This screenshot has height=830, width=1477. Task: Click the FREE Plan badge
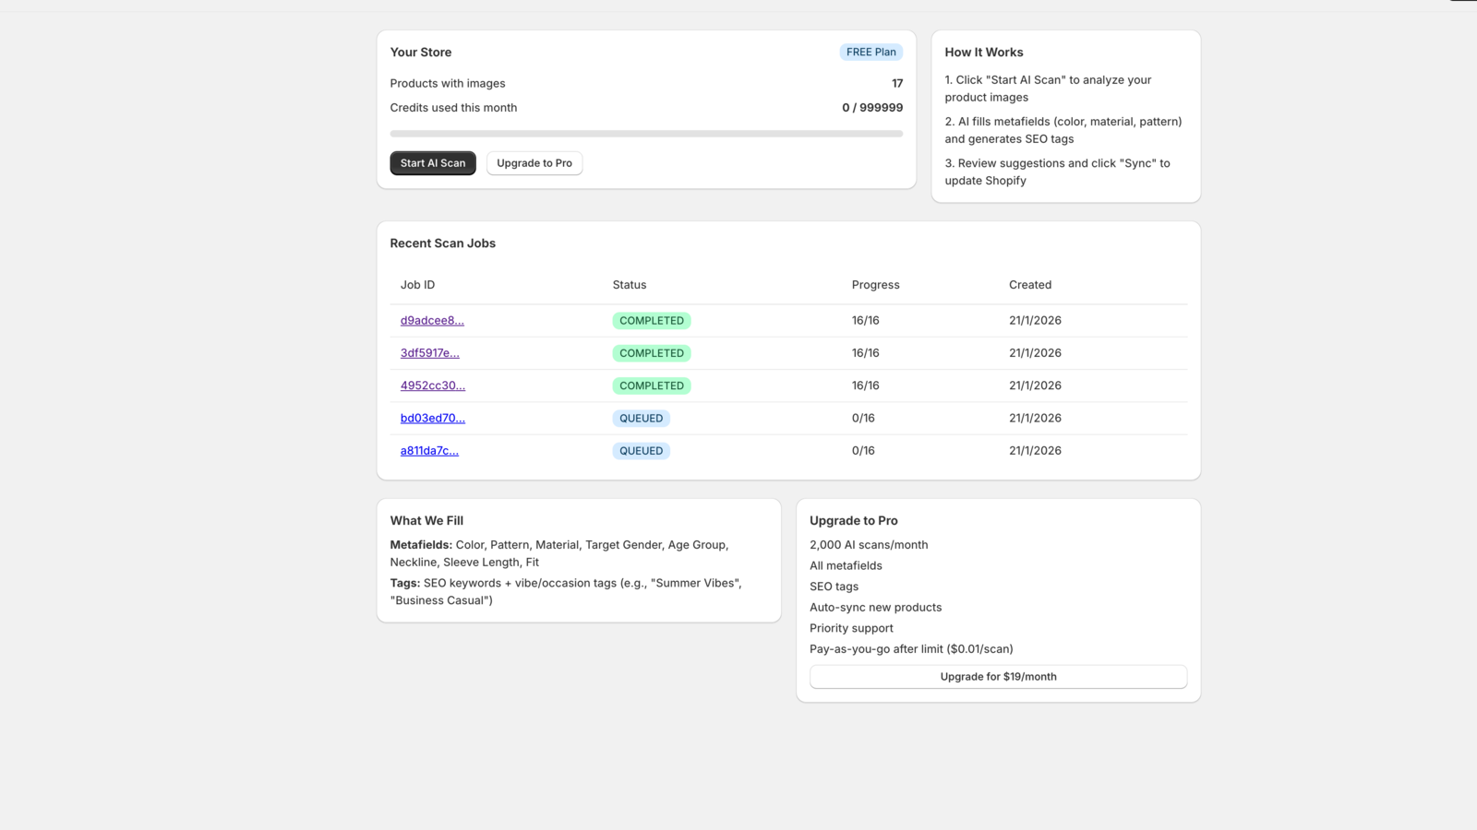871,53
